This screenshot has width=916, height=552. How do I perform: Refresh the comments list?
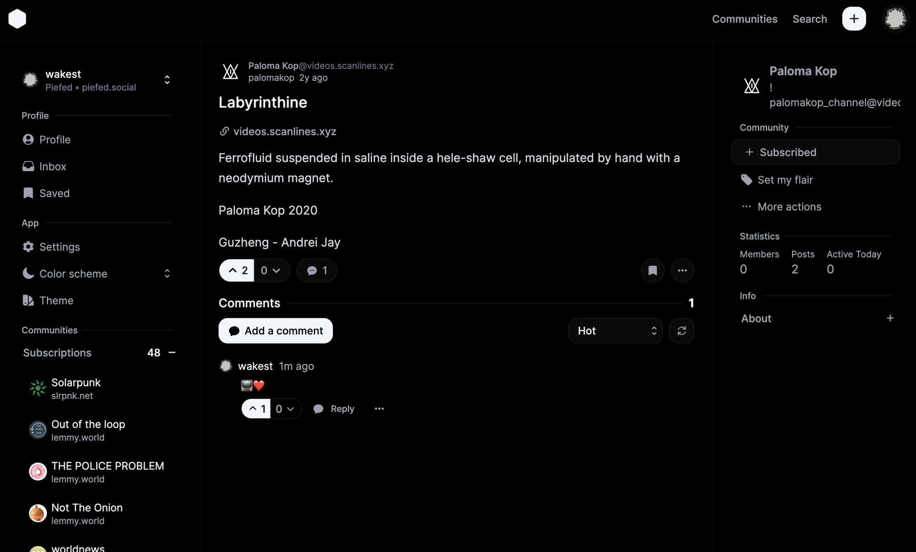click(x=682, y=331)
